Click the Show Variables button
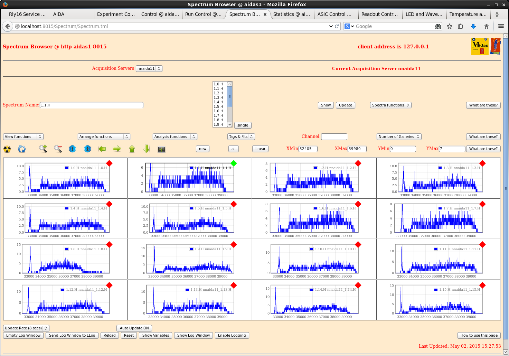Image resolution: width=509 pixels, height=356 pixels. (x=155, y=336)
